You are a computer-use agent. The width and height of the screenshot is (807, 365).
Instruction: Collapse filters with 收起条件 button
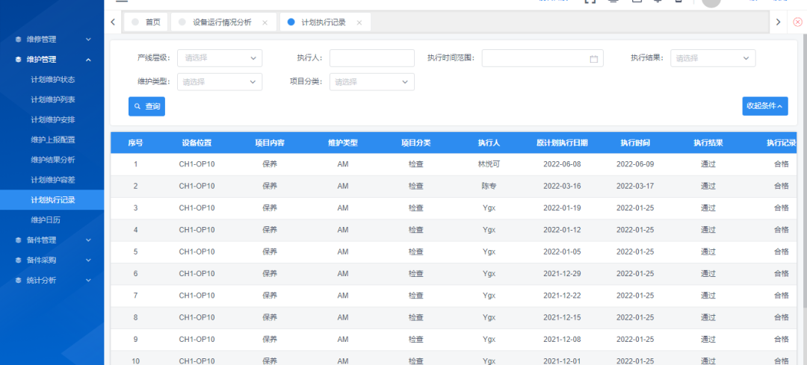[765, 106]
